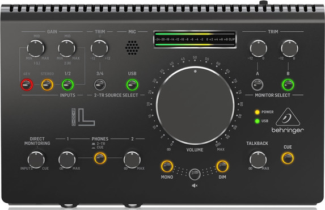
Task: Click the Studio L logo emblem
Action: pyautogui.click(x=83, y=117)
